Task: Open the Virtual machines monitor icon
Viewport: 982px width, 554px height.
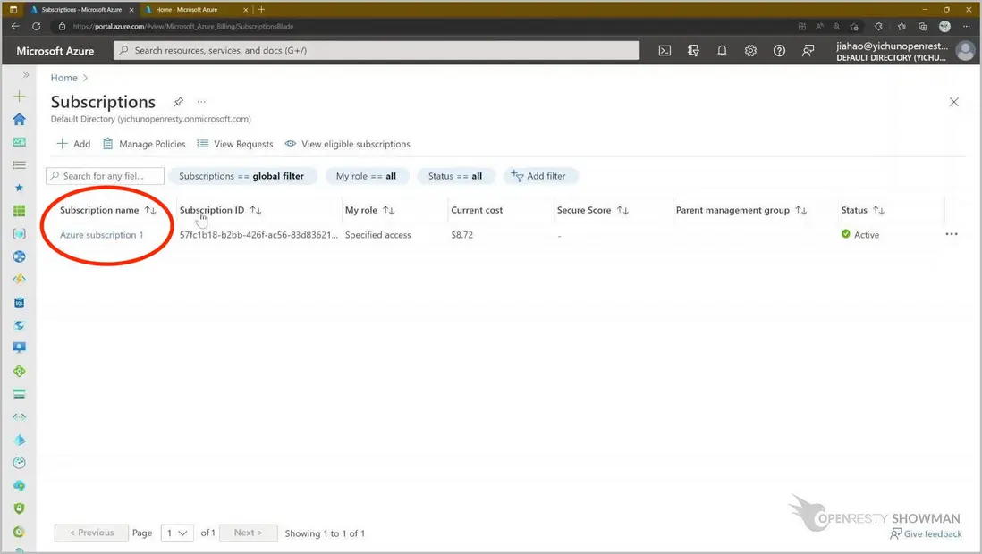Action: coord(20,348)
